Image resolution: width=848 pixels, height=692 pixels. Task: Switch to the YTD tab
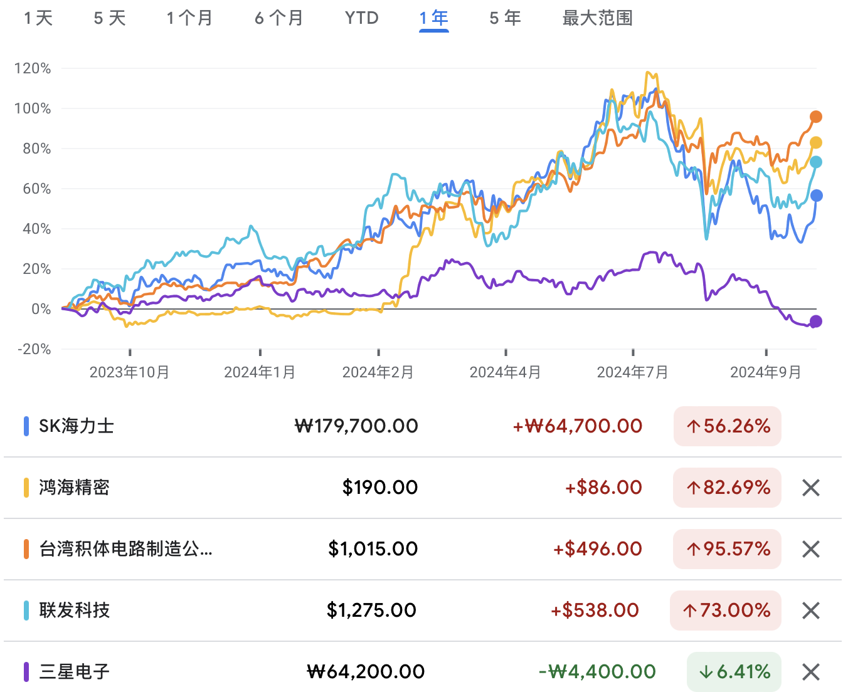pyautogui.click(x=362, y=18)
